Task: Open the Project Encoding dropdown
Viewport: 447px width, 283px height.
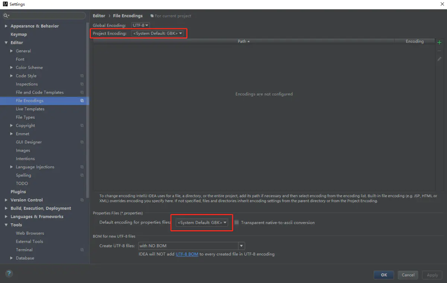Action: (158, 34)
